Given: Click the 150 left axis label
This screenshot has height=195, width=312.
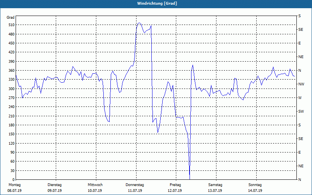Looking at the screenshot, I should (11, 134).
